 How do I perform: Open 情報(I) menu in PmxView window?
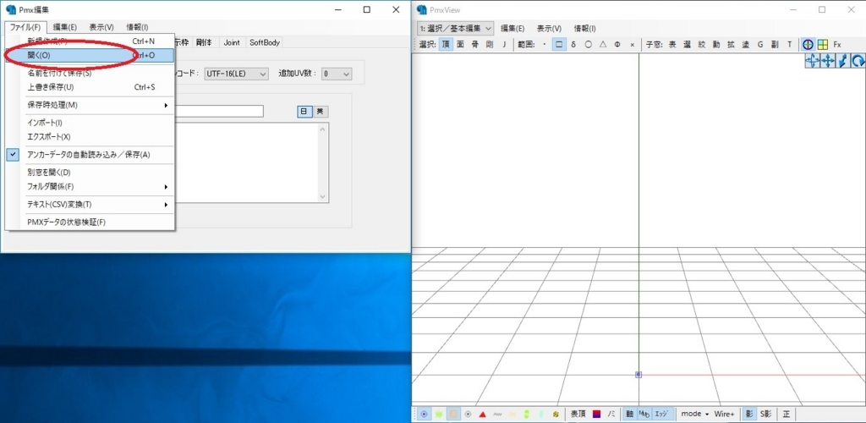pos(585,28)
